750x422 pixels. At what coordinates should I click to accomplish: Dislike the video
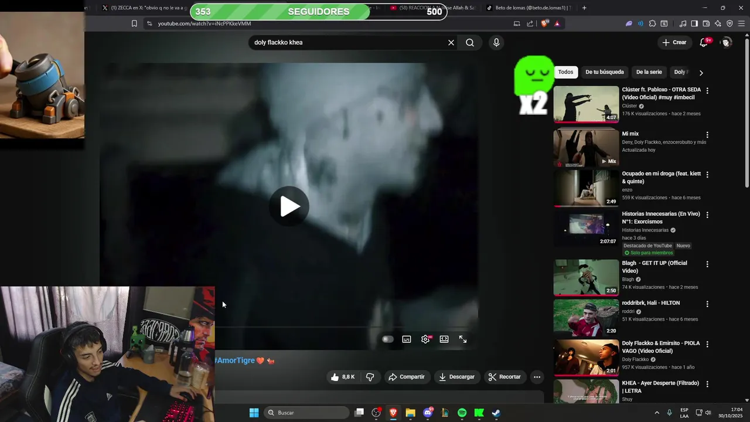point(370,377)
